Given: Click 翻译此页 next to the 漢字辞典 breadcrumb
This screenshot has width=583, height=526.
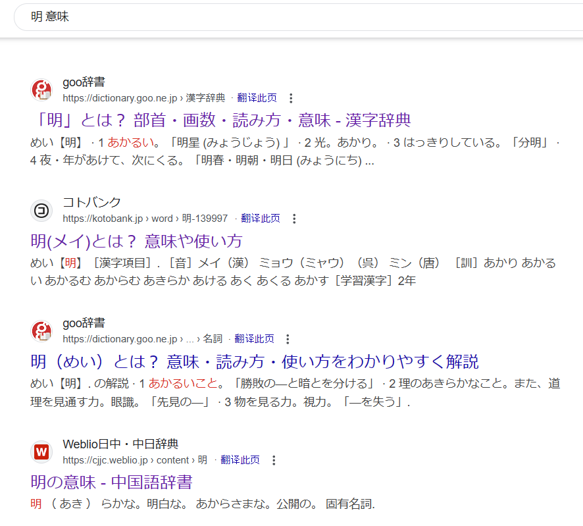Looking at the screenshot, I should click(x=257, y=98).
